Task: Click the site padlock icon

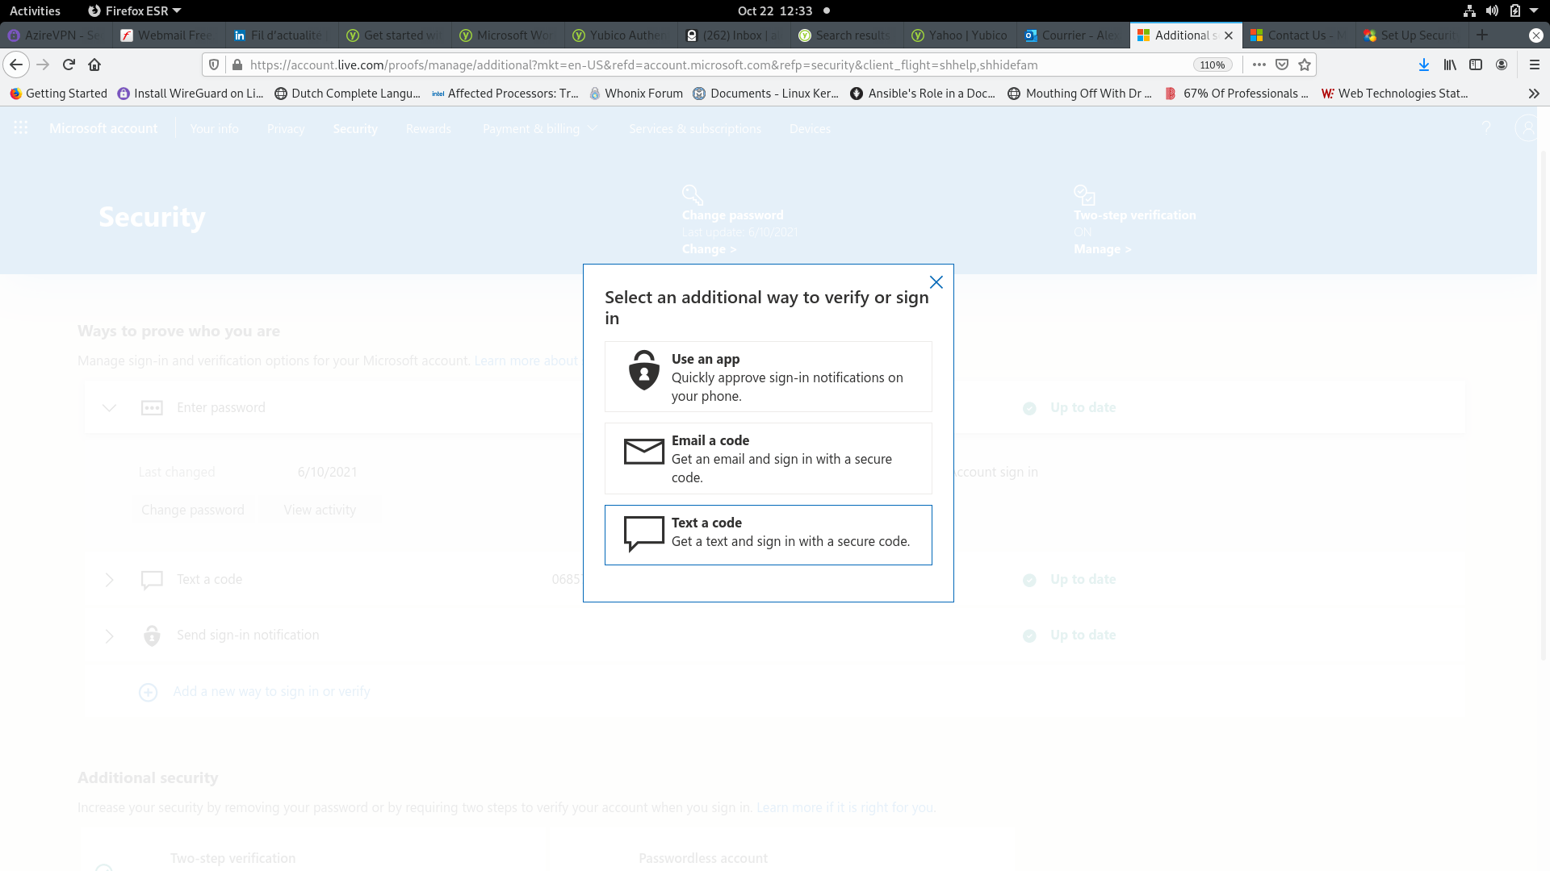Action: point(237,65)
